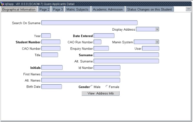Switch to the Biographical Information tab
Screen dimensions: 193x122
coord(19,9)
